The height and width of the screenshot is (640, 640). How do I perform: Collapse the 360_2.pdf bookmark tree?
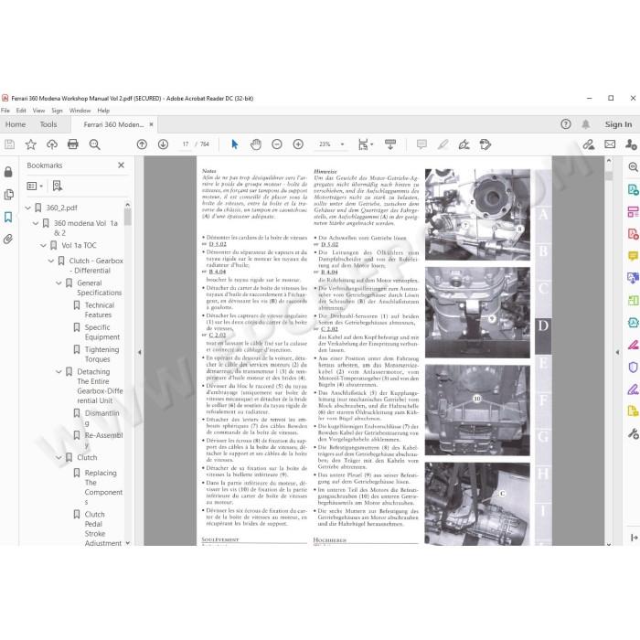tap(27, 208)
